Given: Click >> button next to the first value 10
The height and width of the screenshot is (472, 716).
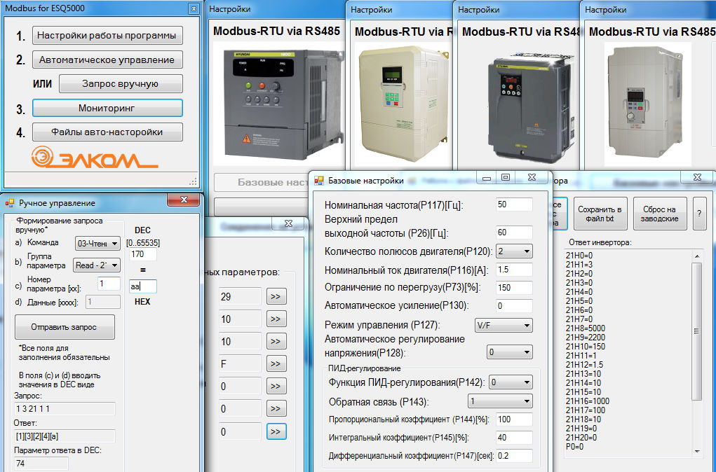Looking at the screenshot, I should [276, 319].
